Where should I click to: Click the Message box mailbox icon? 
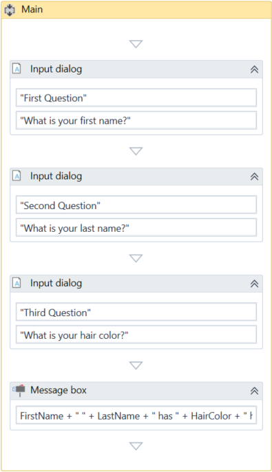tap(19, 390)
